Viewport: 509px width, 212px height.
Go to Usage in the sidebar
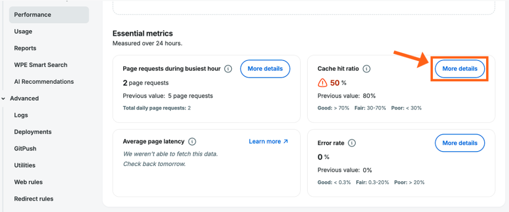(x=23, y=31)
